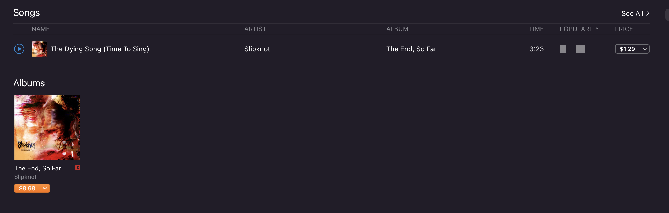Open Slipknot artist in the song row
Viewport: 669px width, 213px height.
pyautogui.click(x=257, y=49)
